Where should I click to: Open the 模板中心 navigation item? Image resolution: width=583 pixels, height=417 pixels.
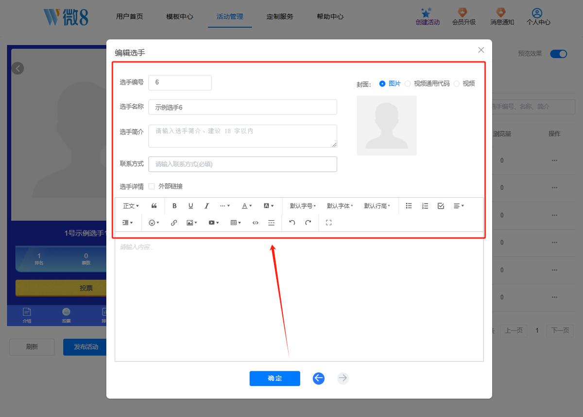click(x=180, y=17)
